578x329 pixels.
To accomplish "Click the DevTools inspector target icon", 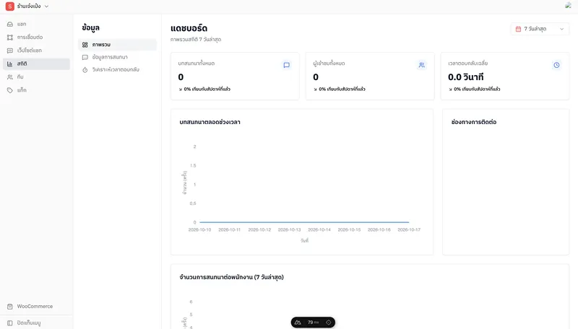I will 329,323.
